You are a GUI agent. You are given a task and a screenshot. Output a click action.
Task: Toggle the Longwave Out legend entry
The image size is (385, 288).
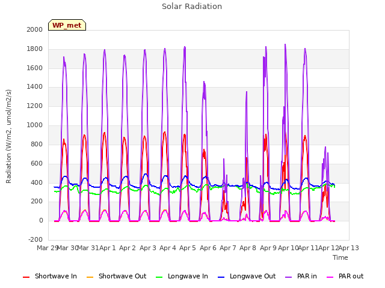tap(247, 276)
